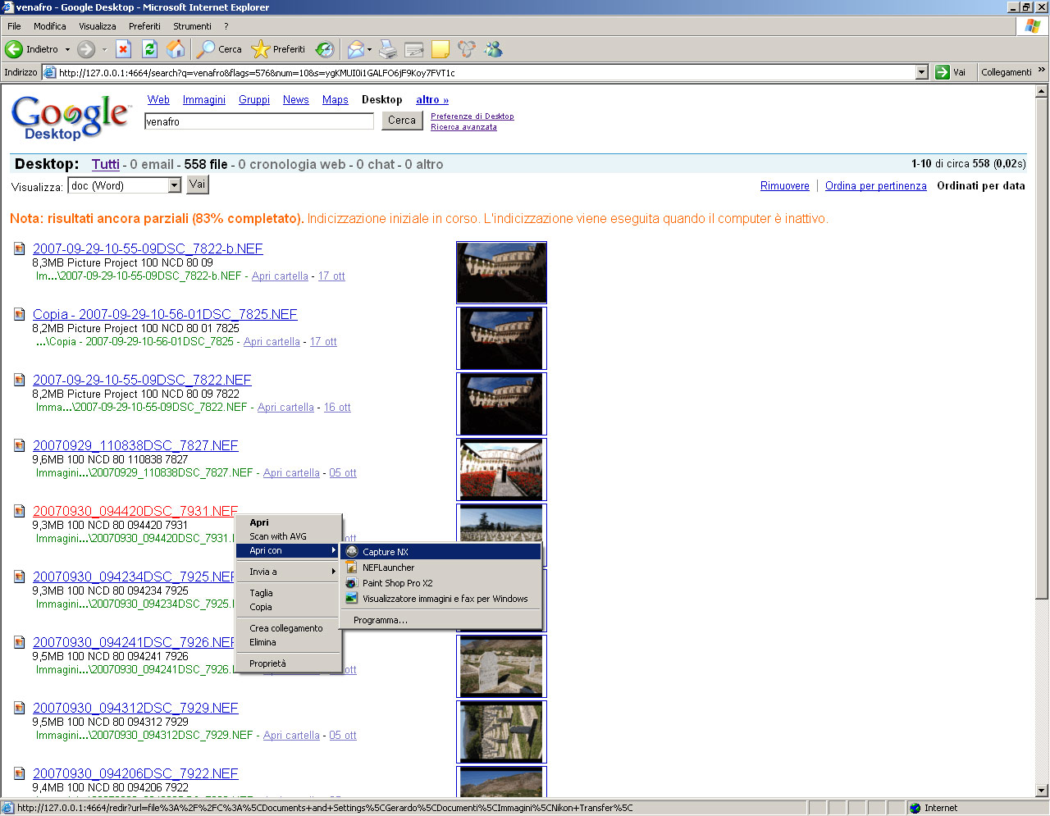Click file icon beside 2007-09-29-10-55-09DSC_7822.NEF
The height and width of the screenshot is (816, 1050).
point(19,379)
